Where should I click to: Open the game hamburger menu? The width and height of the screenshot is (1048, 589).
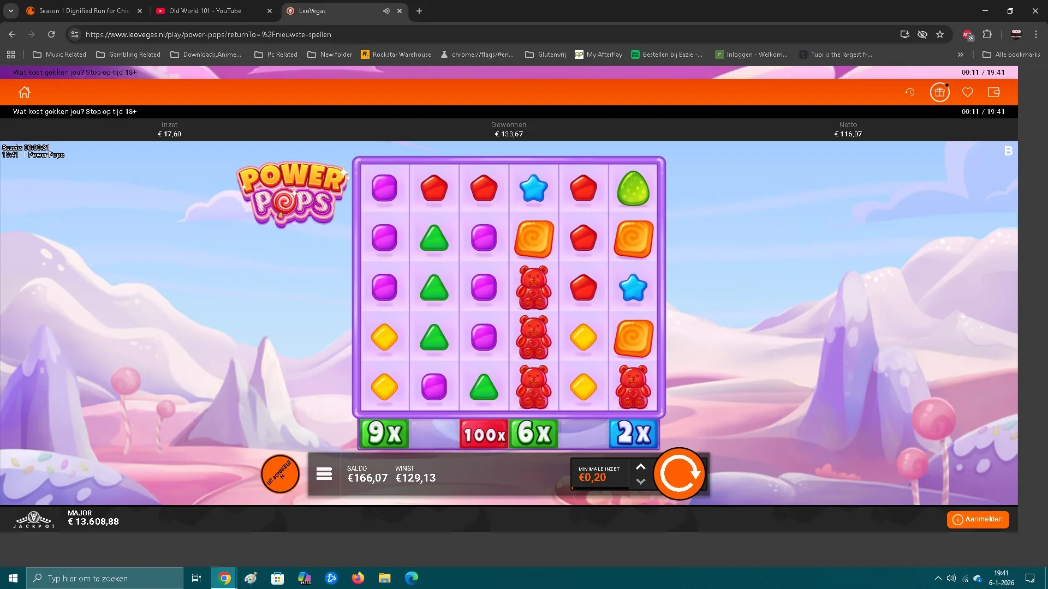click(x=324, y=473)
